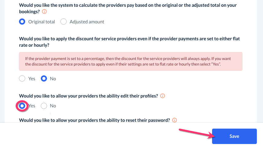Select the Original total radio button
263x148 pixels.
[x=22, y=22]
